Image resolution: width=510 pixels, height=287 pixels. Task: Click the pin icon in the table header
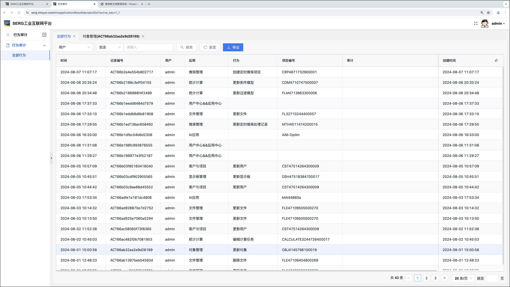point(496,61)
